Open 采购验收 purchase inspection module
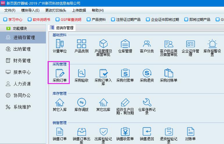 tap(81, 73)
